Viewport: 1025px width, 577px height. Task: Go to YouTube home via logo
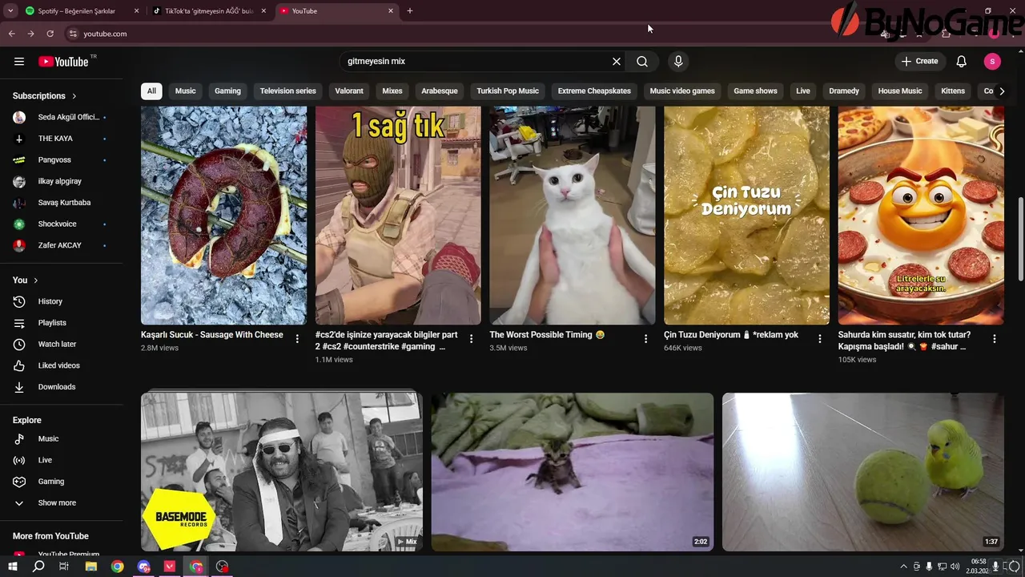[63, 62]
